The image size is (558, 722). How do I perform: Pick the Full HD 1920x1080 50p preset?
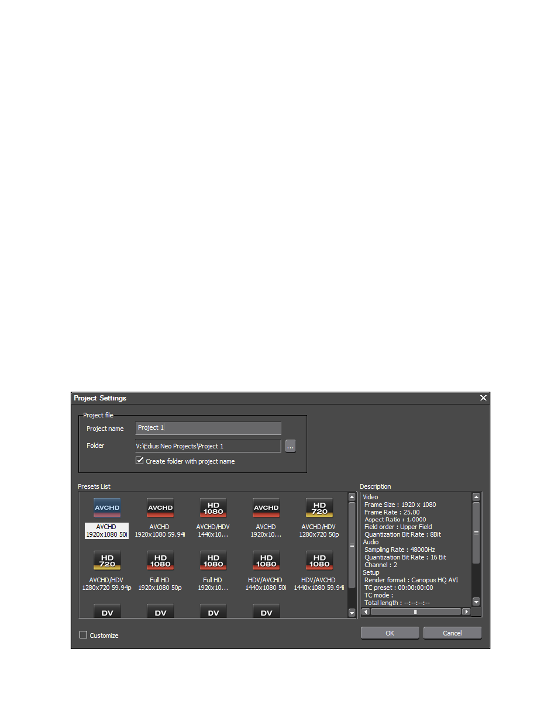(160, 561)
